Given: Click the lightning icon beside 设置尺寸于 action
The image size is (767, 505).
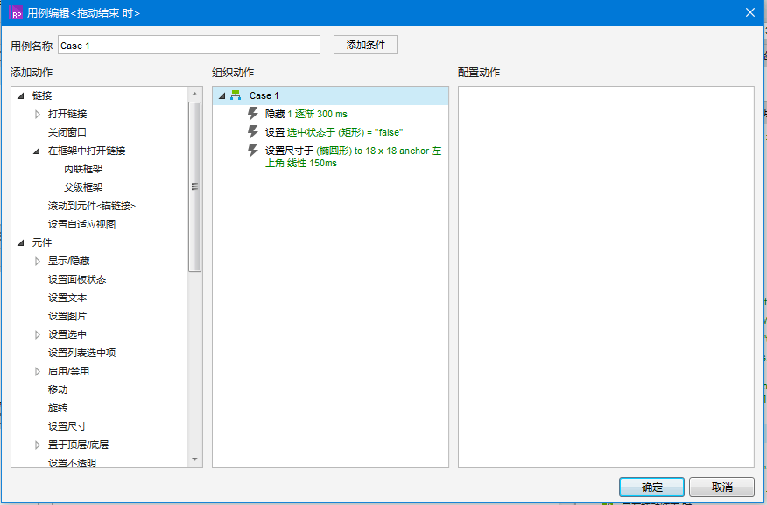Looking at the screenshot, I should pos(253,151).
